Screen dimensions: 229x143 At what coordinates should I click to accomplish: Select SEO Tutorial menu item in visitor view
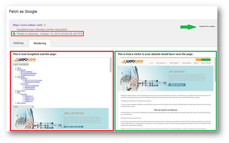tap(206, 63)
